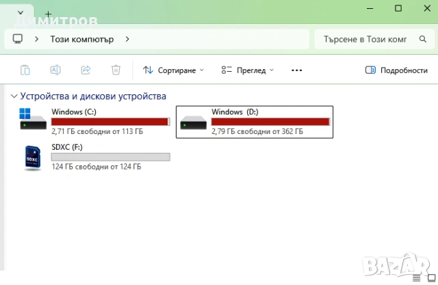Expand chevron after Този компютър

127,39
